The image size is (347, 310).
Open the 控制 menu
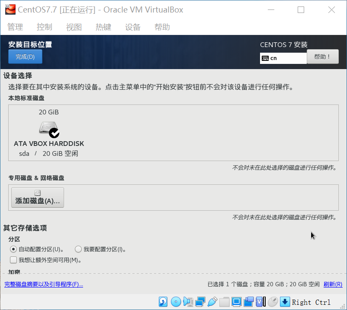[45, 27]
